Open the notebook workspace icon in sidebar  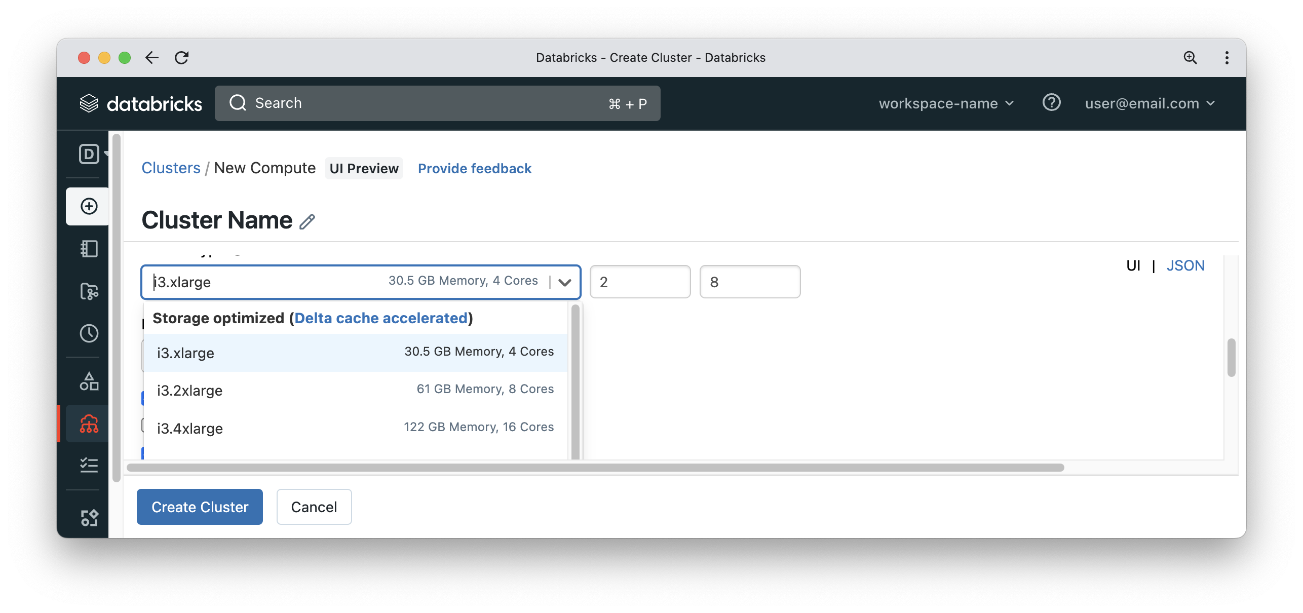(x=89, y=249)
